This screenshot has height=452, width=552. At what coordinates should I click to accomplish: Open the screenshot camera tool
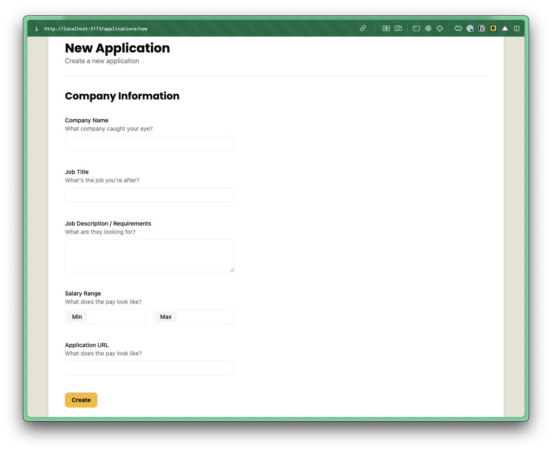point(398,28)
